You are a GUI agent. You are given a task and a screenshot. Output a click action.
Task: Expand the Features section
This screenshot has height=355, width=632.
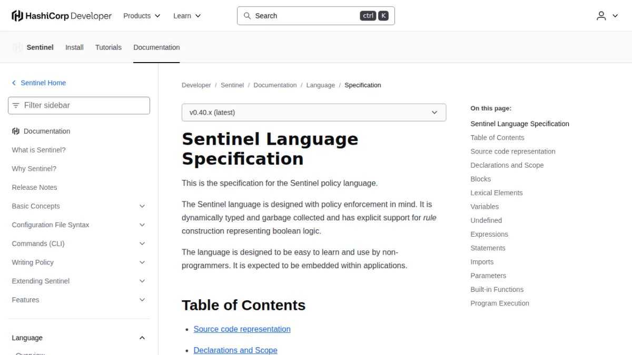click(x=142, y=300)
